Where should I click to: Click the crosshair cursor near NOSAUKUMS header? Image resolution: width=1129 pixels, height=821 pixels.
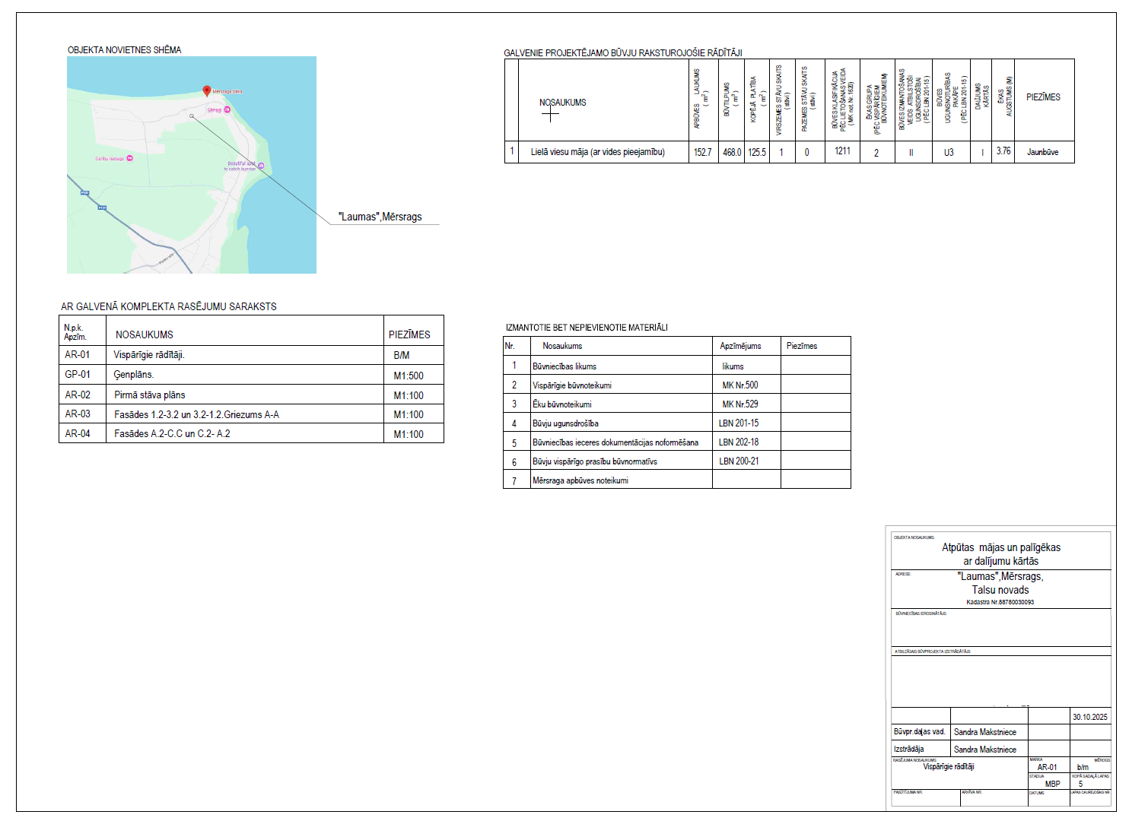pyautogui.click(x=550, y=114)
